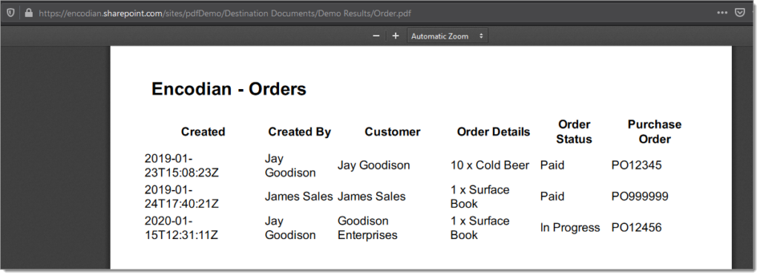Click the Goodison Enterprises customer cell

(x=367, y=228)
